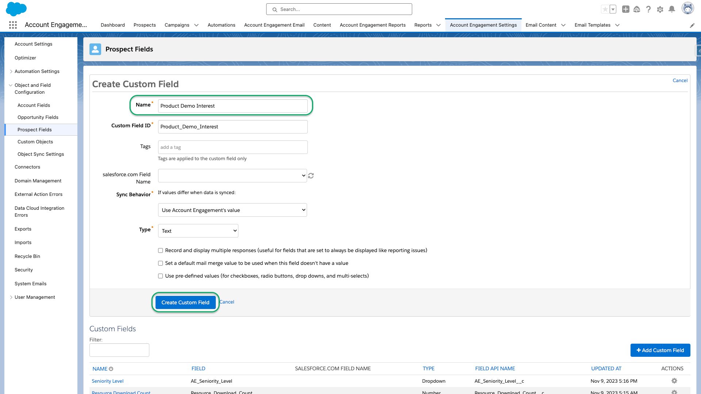Collapse Object and Field Configuration section
Image resolution: width=701 pixels, height=394 pixels.
tap(11, 85)
